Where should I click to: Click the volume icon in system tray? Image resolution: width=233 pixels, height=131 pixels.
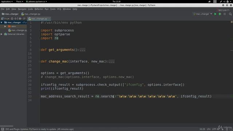tap(224, 1)
